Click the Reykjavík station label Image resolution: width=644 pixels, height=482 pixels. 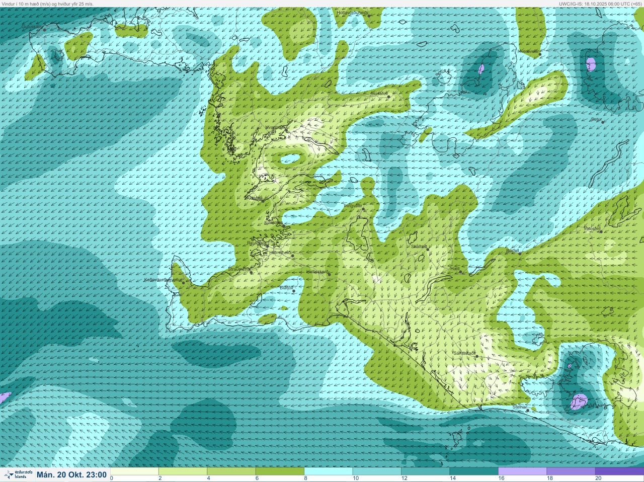[x=256, y=243]
